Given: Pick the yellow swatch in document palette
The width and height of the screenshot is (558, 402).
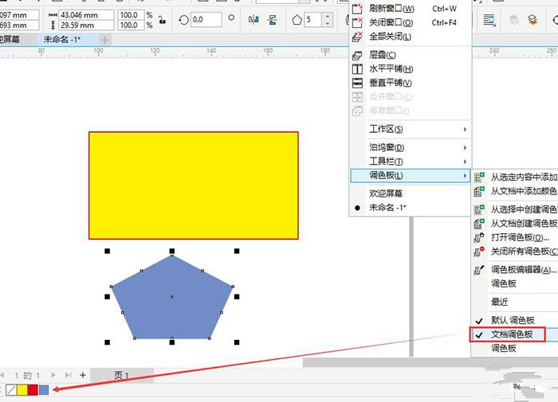Looking at the screenshot, I should pos(22,390).
